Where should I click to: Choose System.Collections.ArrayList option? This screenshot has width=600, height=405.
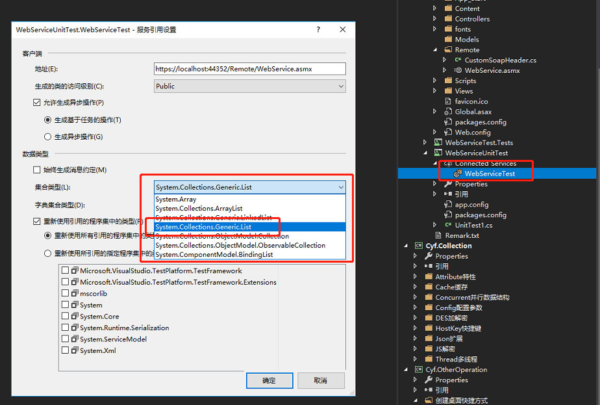coord(250,209)
